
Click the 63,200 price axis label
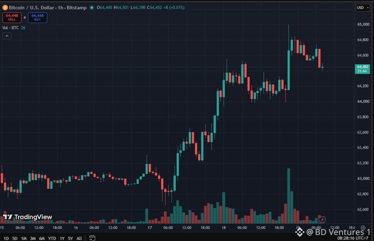click(x=363, y=163)
